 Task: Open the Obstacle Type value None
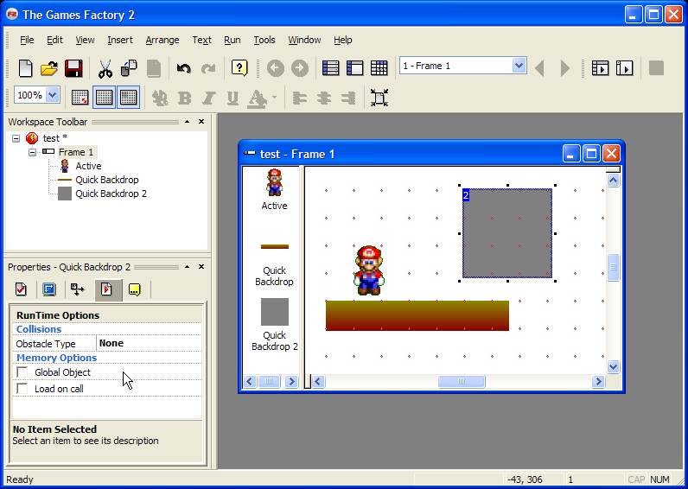(x=149, y=343)
